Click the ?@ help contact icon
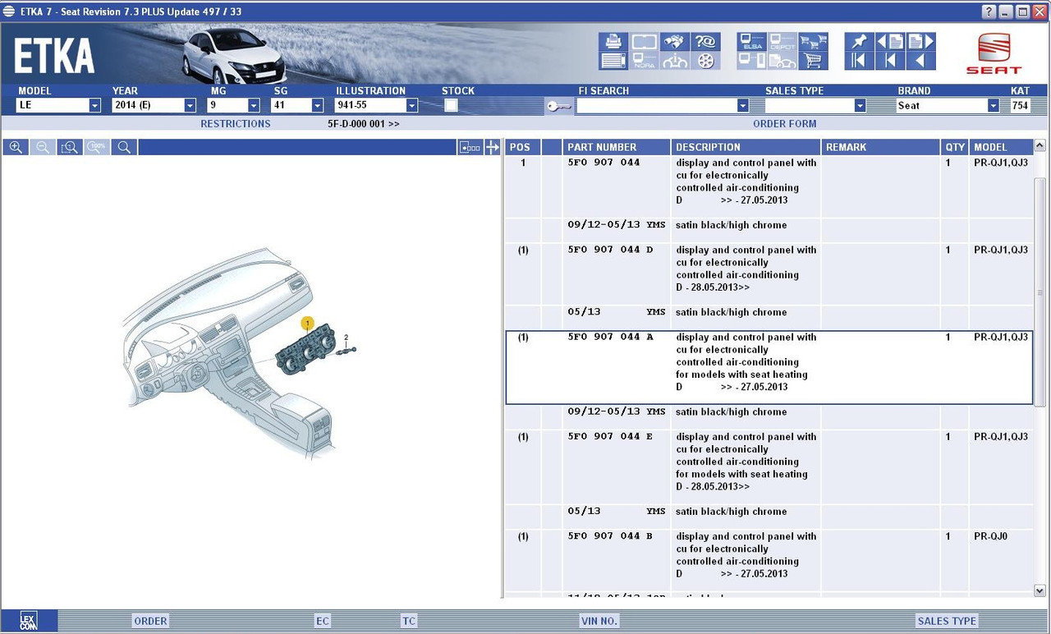This screenshot has width=1051, height=634. point(705,42)
